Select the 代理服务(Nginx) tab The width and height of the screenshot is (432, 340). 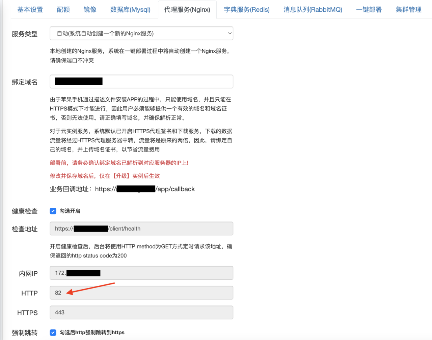[187, 9]
